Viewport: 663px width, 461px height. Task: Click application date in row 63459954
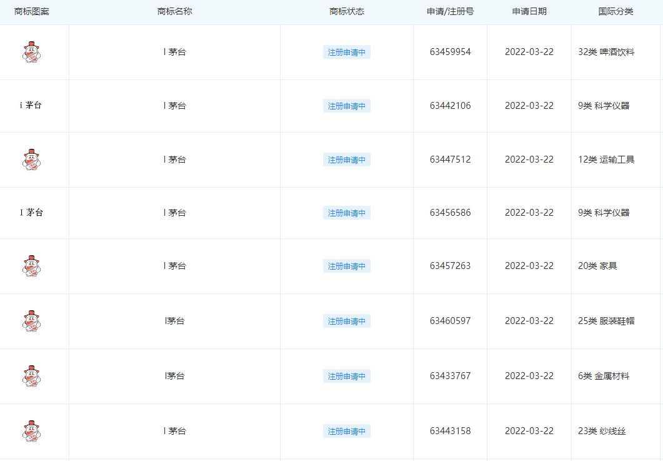[529, 52]
